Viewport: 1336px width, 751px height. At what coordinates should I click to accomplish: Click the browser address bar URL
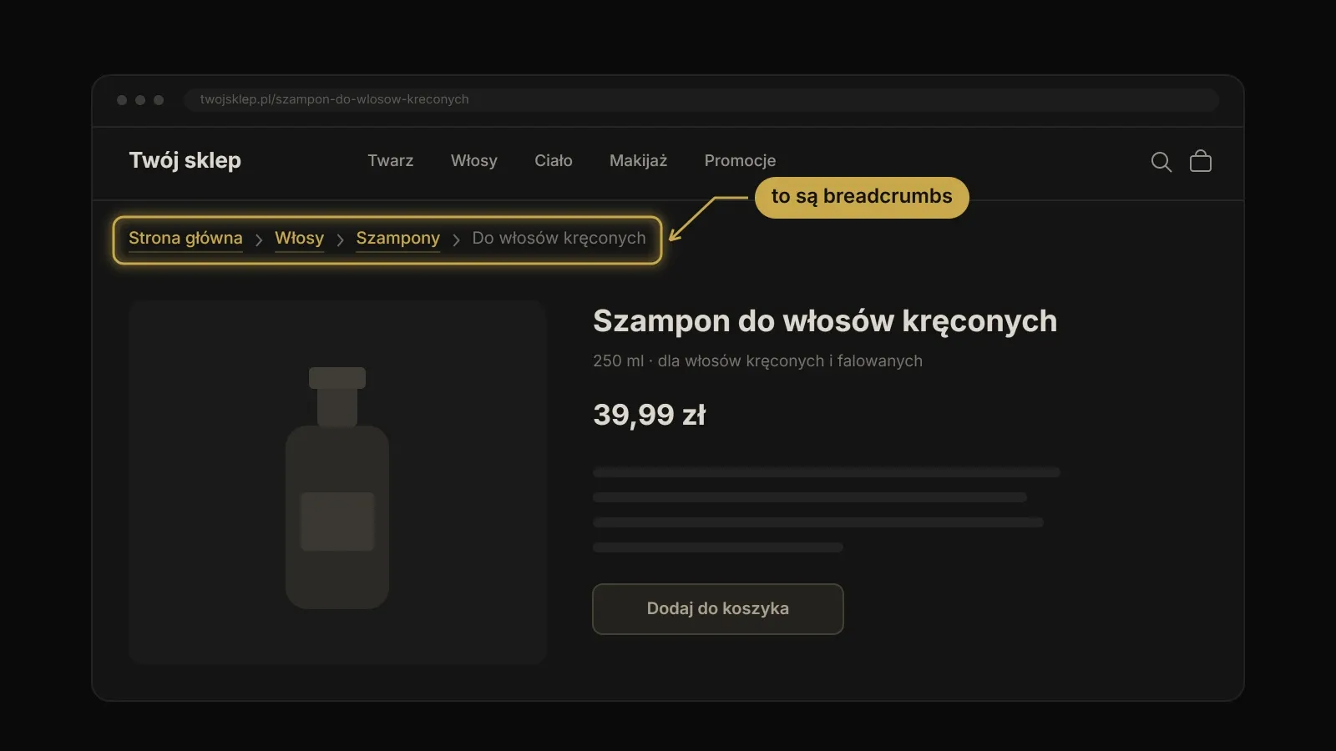[x=701, y=99]
